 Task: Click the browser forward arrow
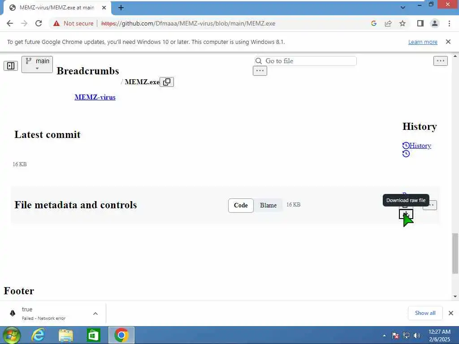click(24, 23)
